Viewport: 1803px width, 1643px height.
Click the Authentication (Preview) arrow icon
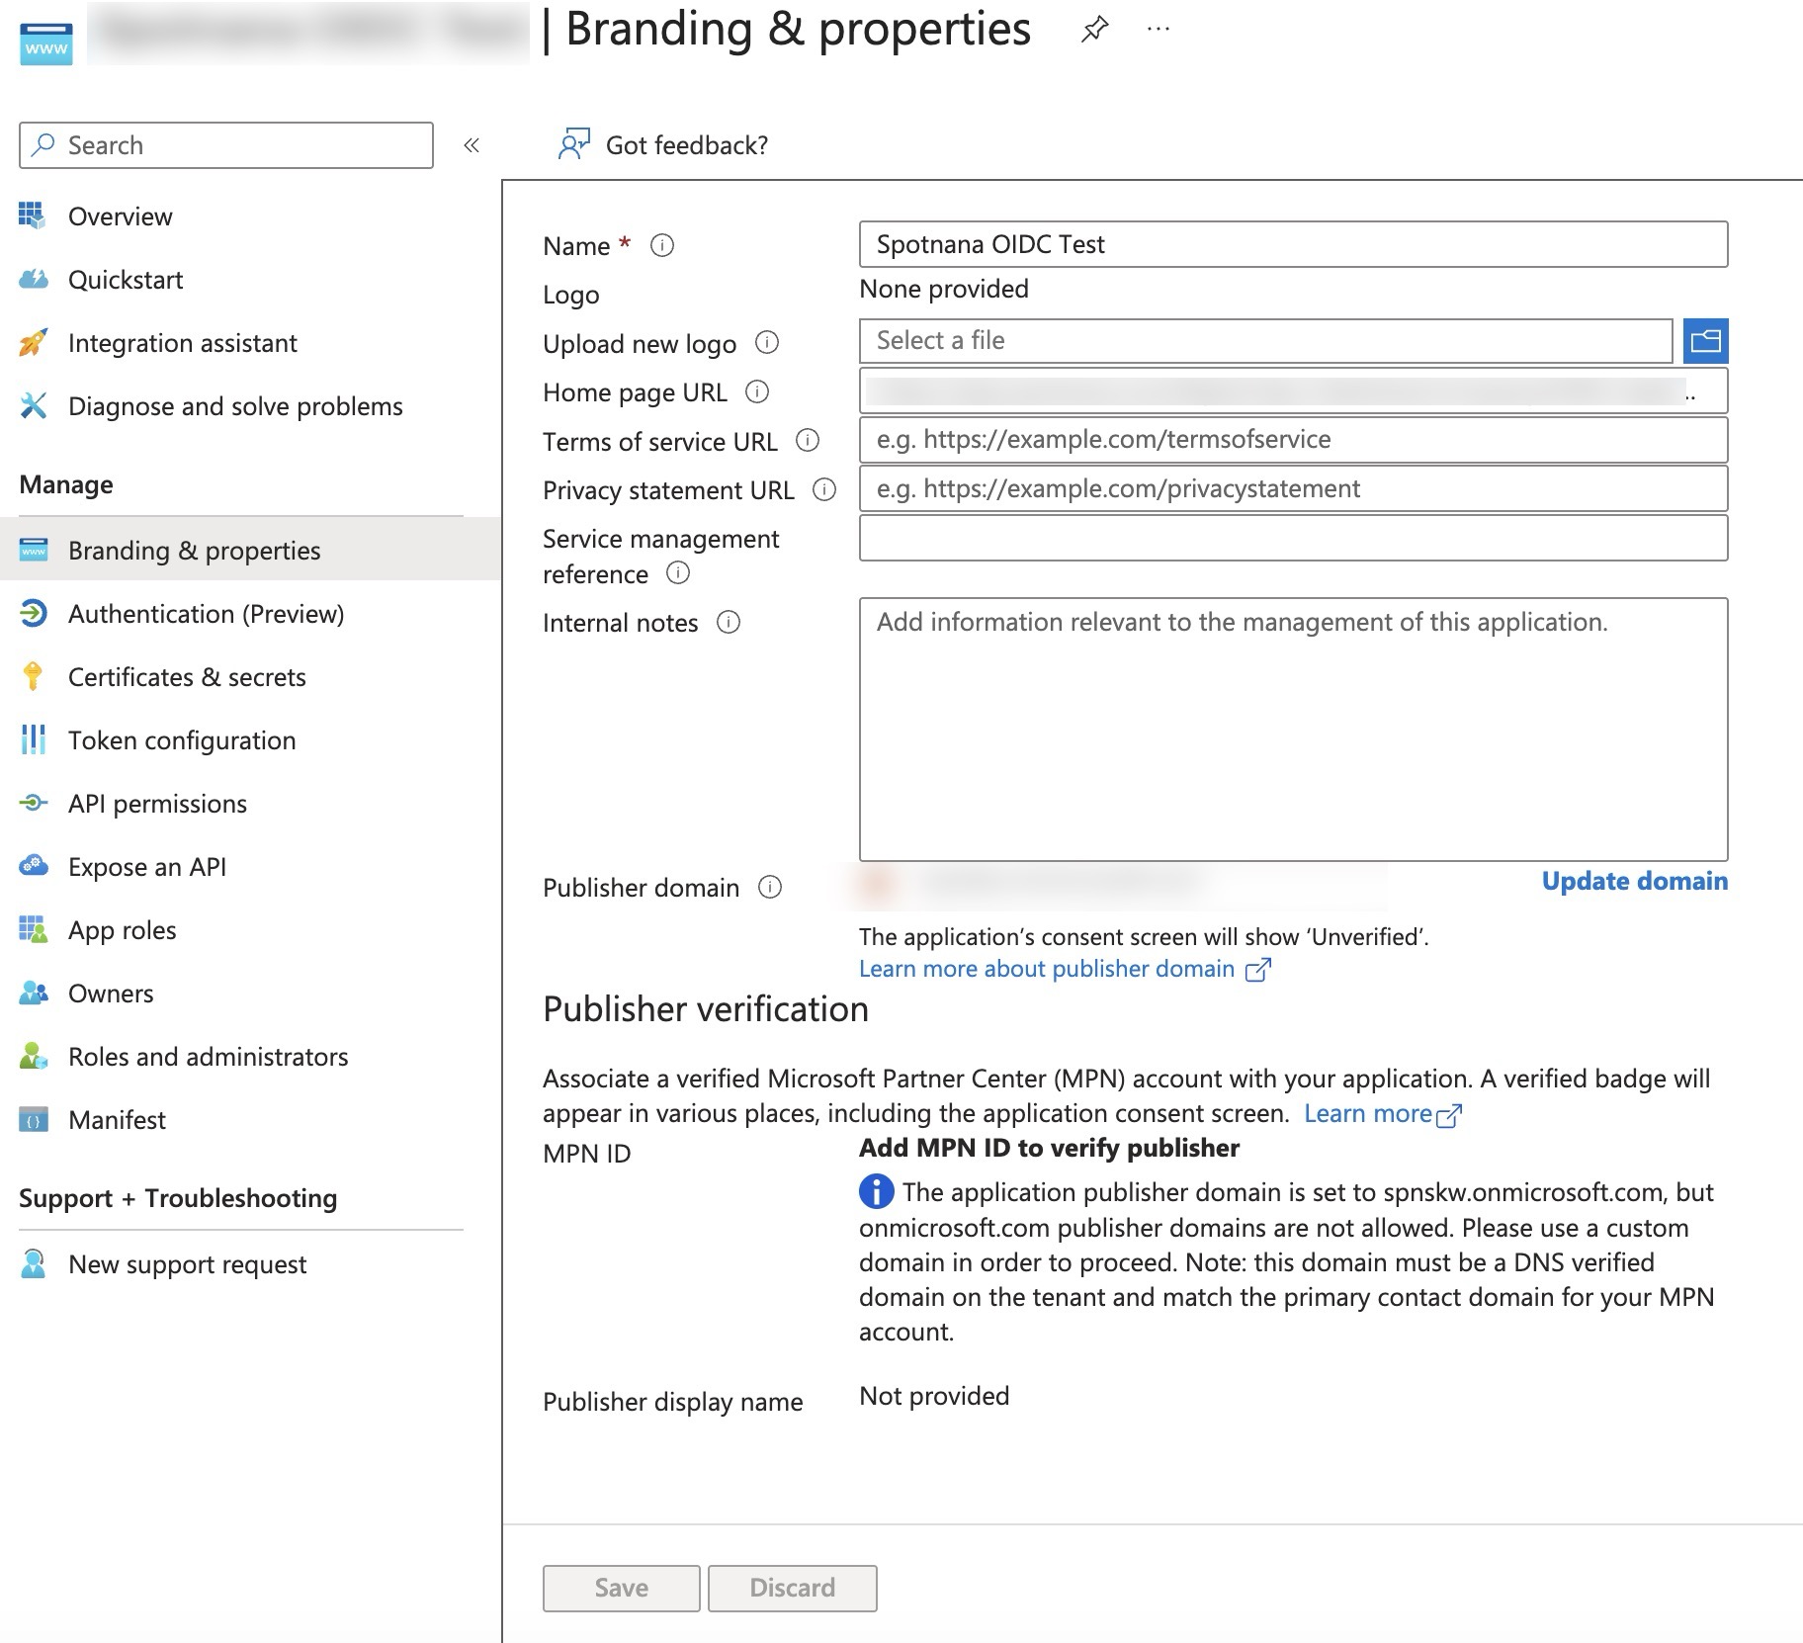[x=33, y=613]
